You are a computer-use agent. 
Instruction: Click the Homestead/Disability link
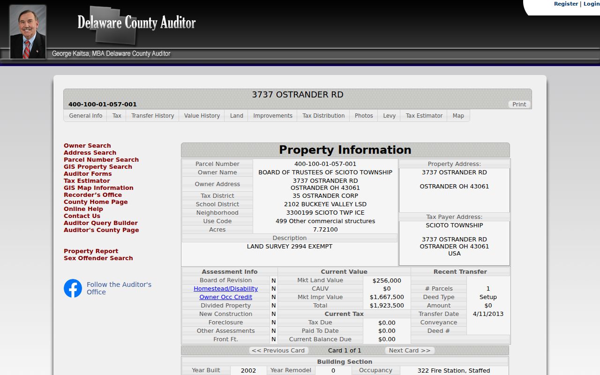(x=225, y=289)
